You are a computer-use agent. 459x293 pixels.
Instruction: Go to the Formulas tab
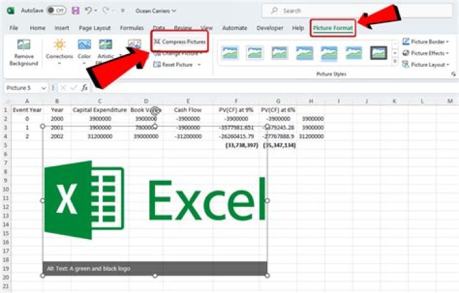131,28
